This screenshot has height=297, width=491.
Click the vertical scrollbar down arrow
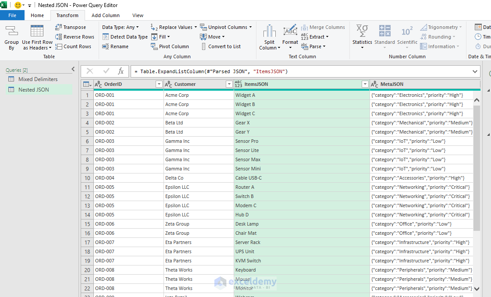[x=477, y=289]
